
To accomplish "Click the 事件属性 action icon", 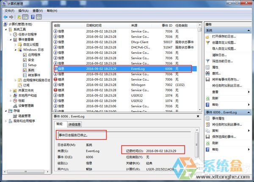I will pyautogui.click(x=208, y=118).
